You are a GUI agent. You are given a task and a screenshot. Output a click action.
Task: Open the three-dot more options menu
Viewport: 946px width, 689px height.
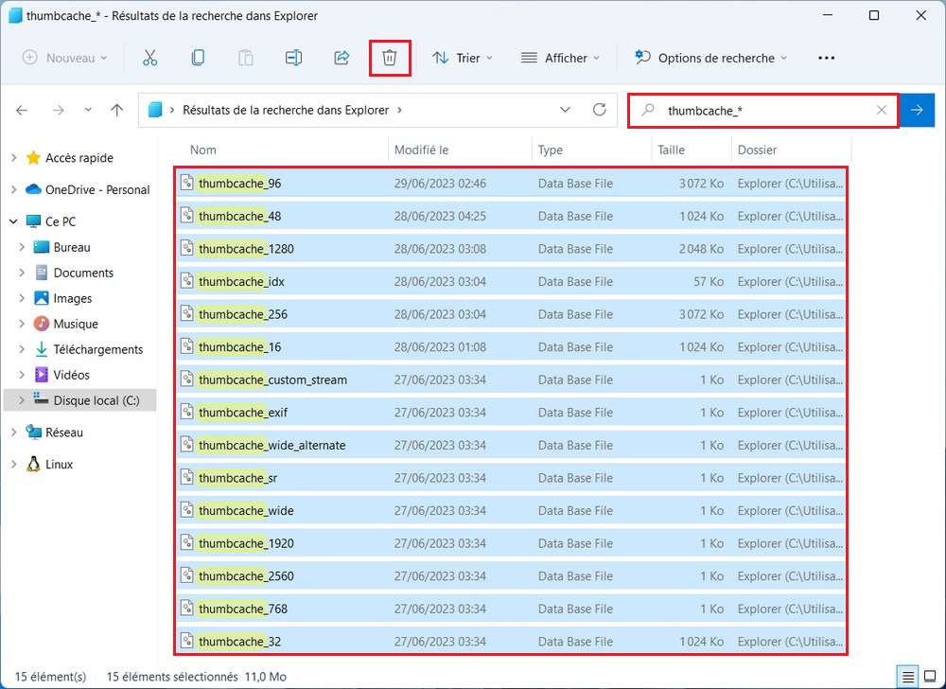(826, 58)
